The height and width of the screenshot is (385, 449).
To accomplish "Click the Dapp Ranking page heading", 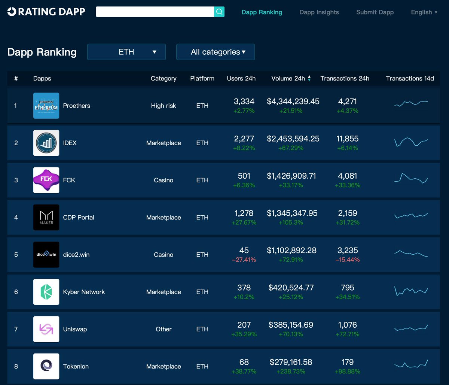I will tap(42, 52).
